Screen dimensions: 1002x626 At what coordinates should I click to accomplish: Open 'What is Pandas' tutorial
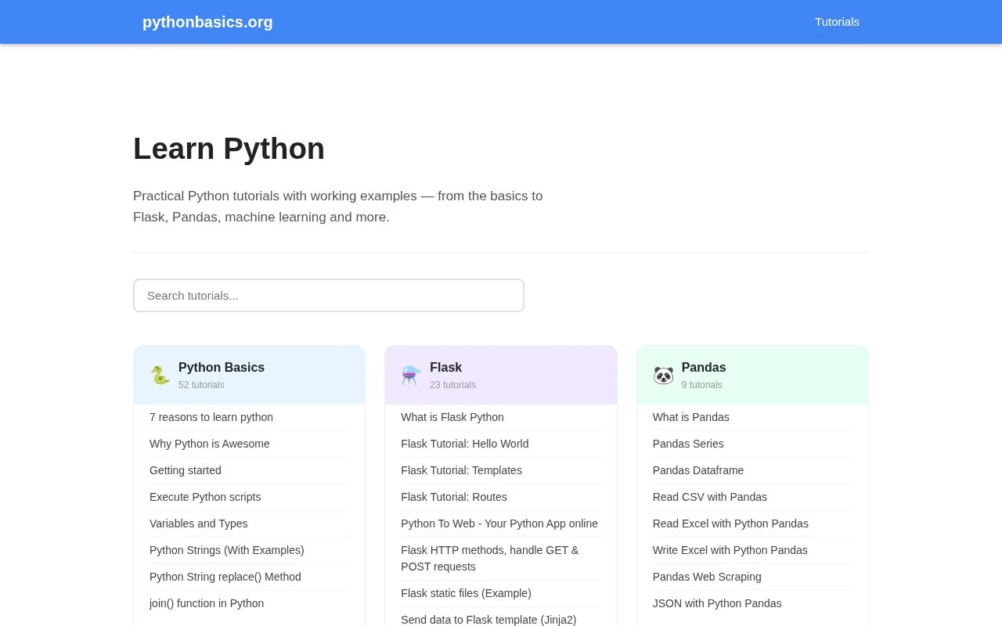[691, 417]
